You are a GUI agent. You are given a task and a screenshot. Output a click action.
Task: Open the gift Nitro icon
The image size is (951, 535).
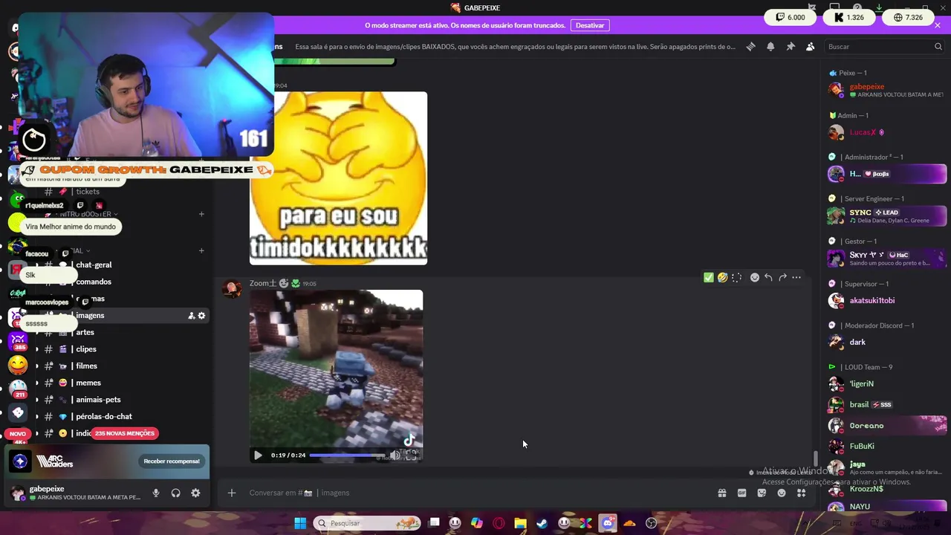[721, 493]
